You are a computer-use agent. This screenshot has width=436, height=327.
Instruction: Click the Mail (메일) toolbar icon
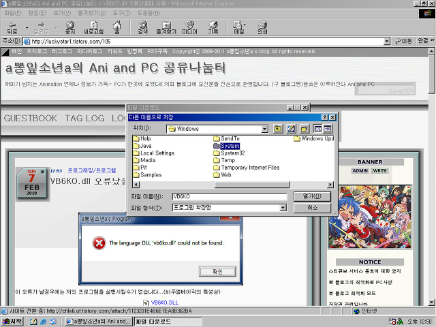238,27
